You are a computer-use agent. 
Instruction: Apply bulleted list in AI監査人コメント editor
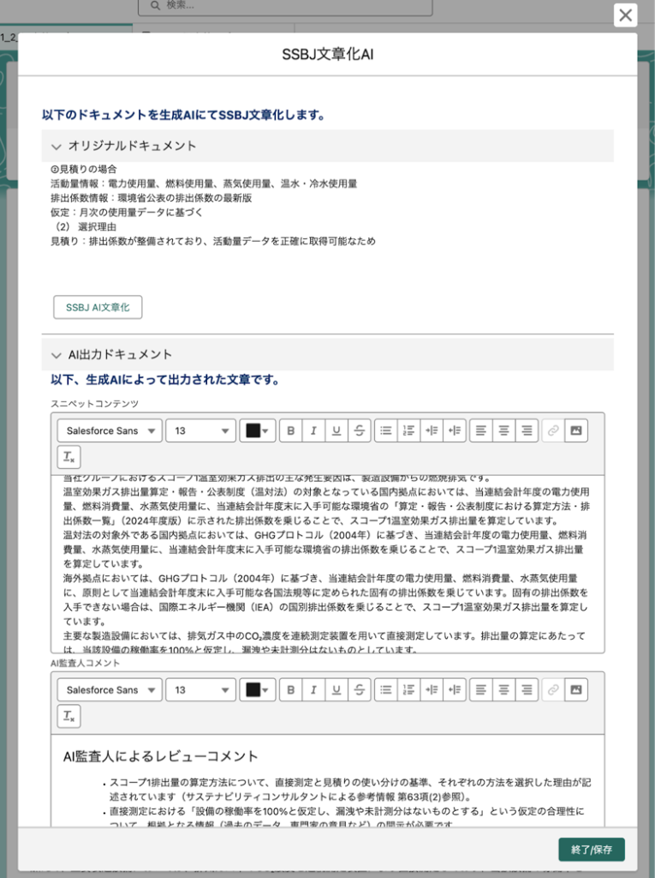(386, 690)
